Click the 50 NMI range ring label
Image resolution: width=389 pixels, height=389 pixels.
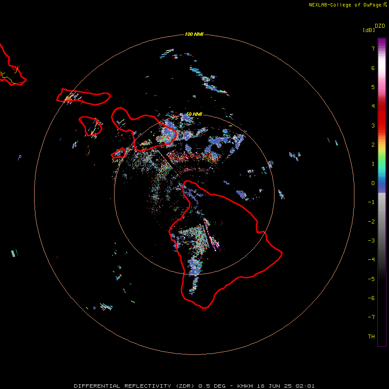coord(194,114)
